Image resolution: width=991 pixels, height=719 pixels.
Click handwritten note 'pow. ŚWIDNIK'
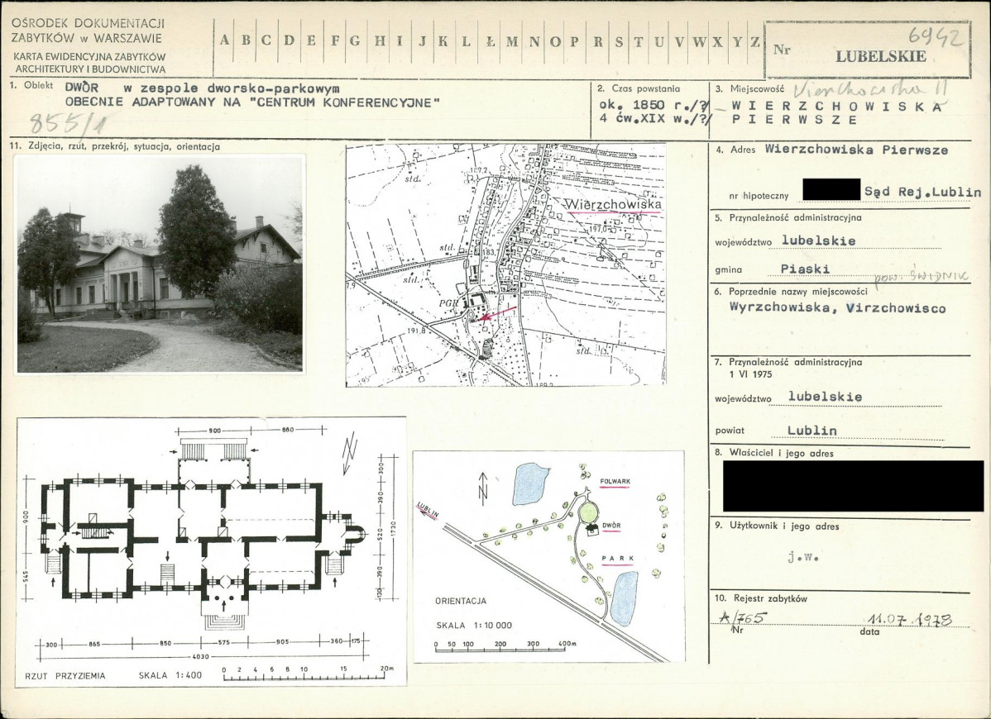point(920,277)
